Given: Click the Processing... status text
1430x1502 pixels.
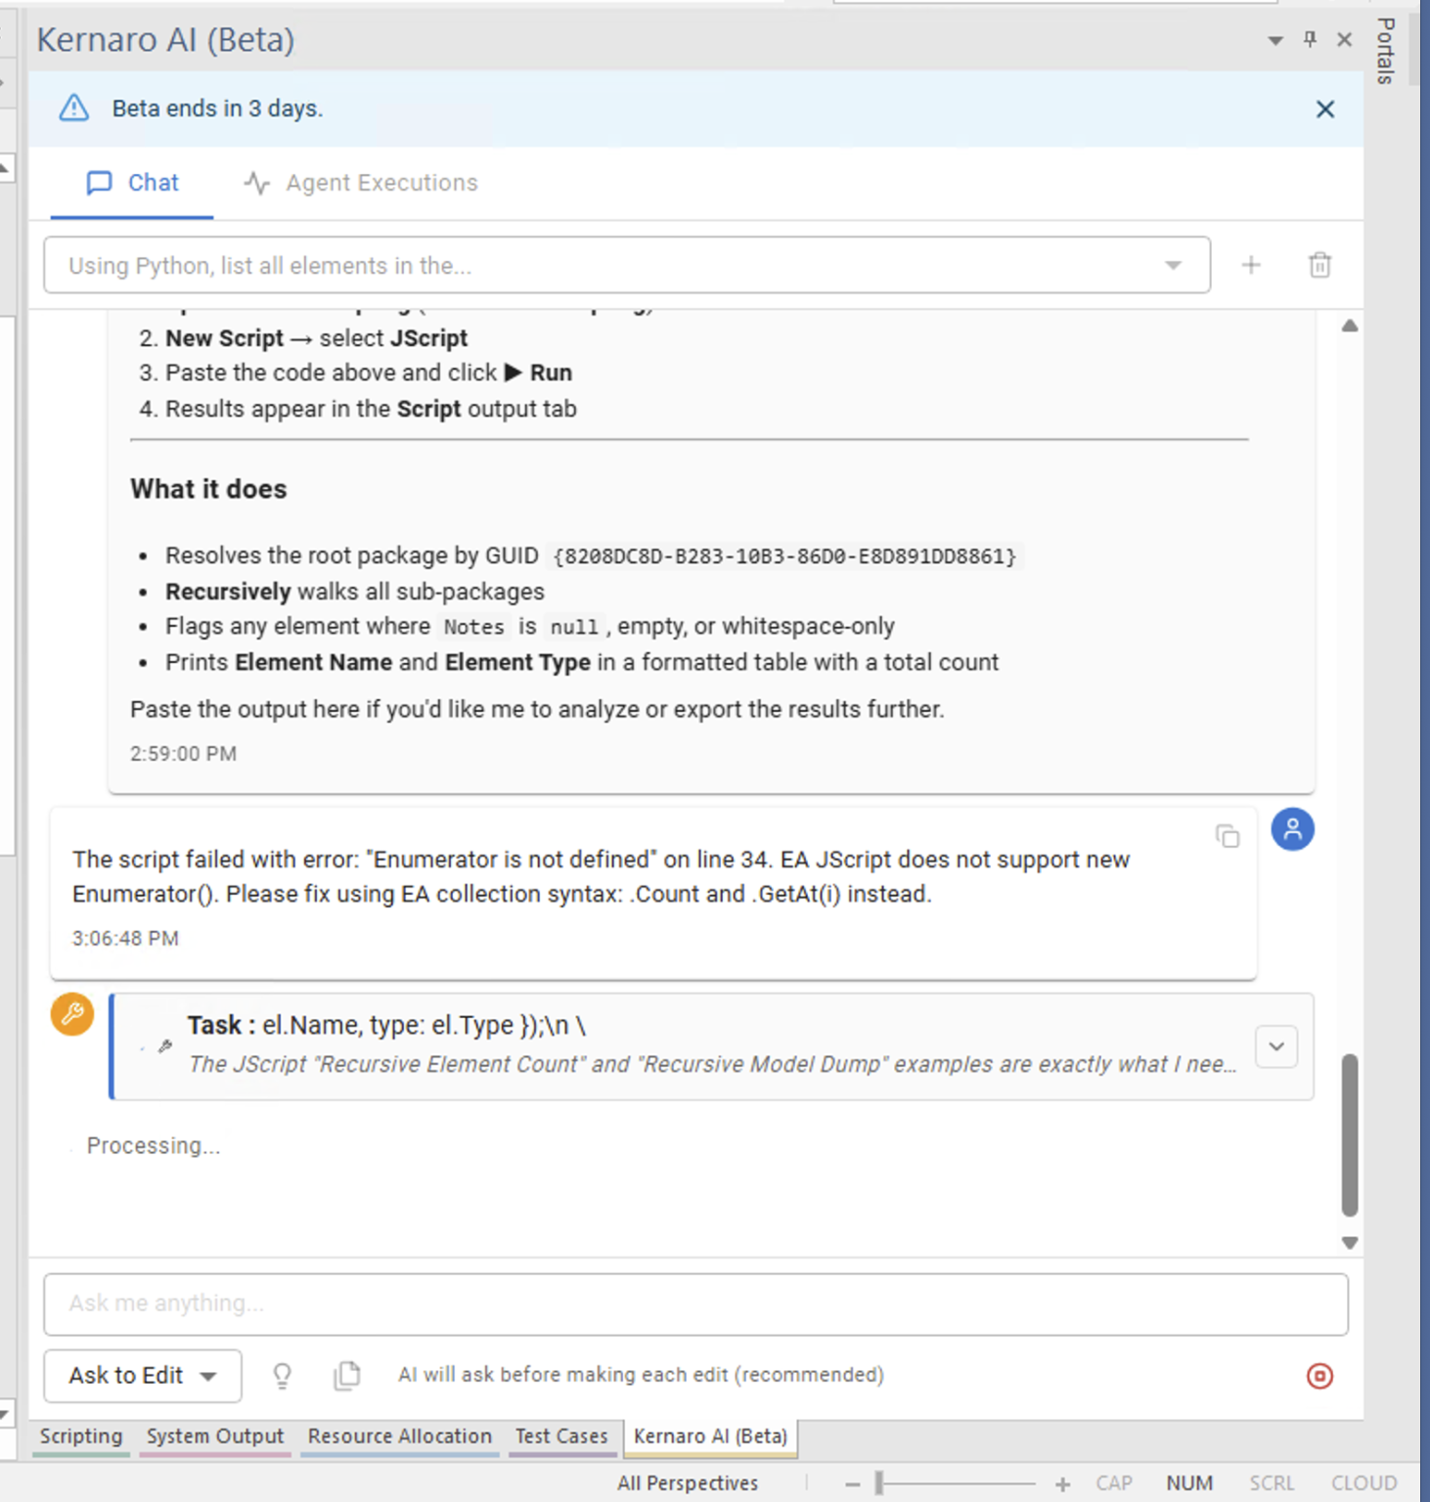Looking at the screenshot, I should (154, 1146).
